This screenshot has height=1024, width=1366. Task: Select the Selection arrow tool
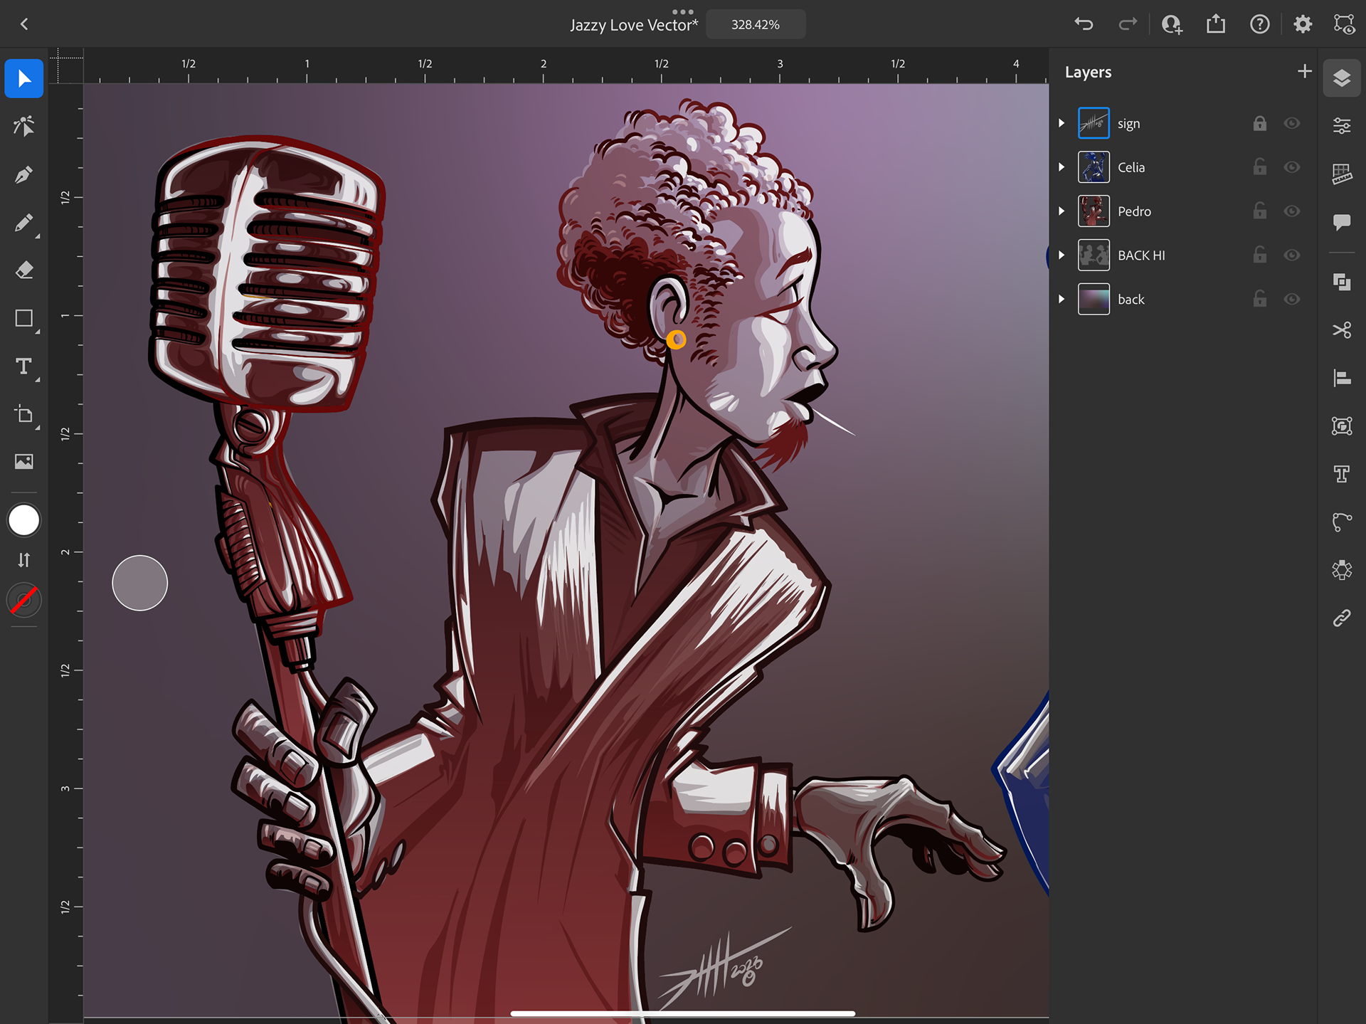tap(24, 78)
